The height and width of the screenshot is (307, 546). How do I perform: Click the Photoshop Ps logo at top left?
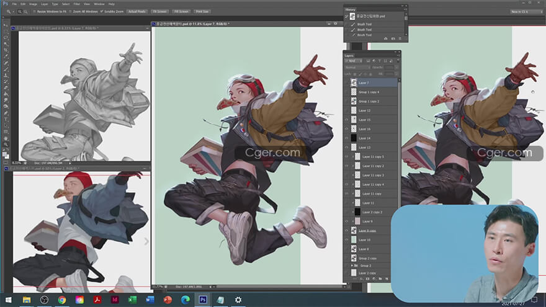[5, 4]
